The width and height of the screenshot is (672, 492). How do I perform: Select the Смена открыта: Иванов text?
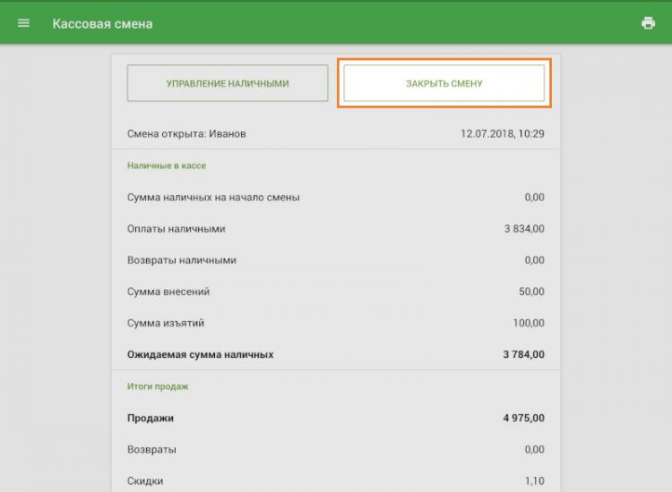[186, 134]
